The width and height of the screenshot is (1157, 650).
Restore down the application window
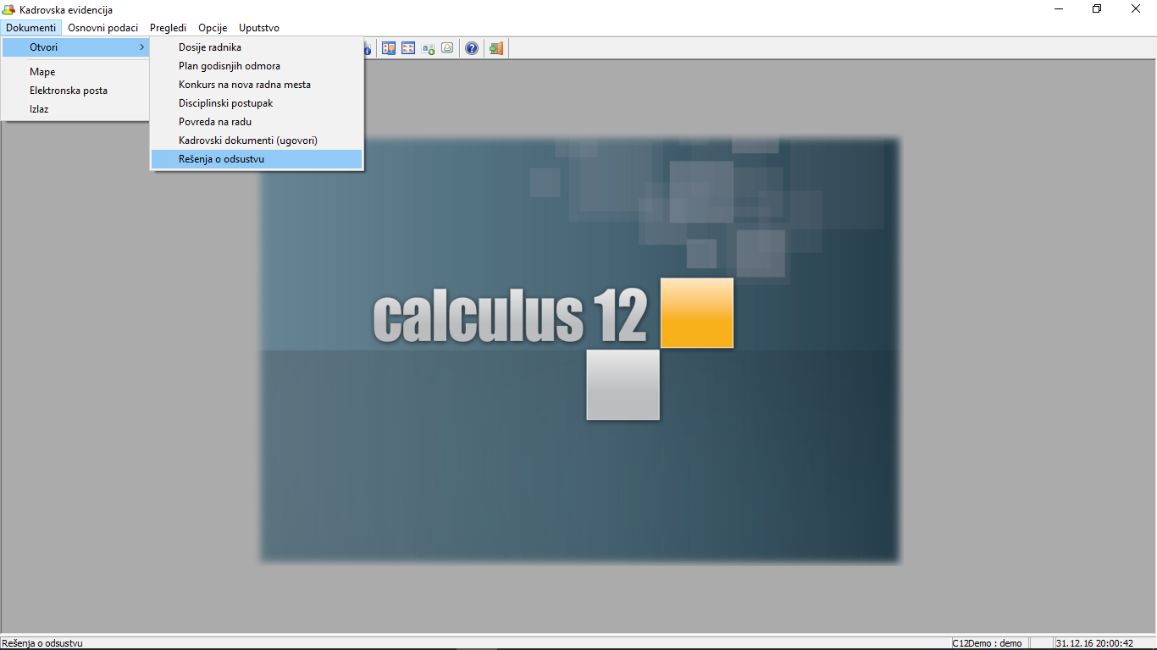click(1098, 9)
